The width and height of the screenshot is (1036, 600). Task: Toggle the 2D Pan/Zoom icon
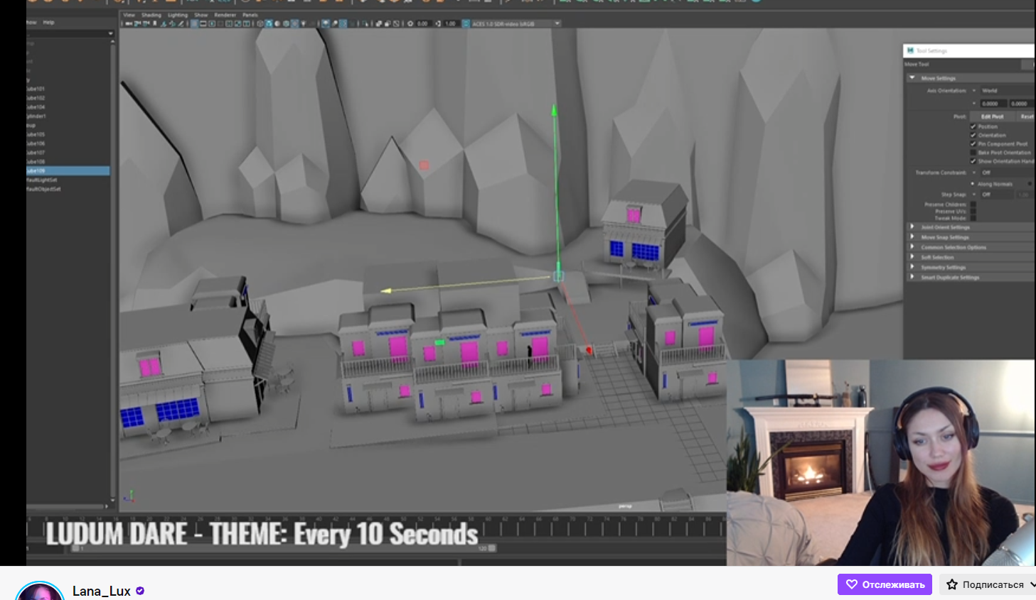point(173,23)
